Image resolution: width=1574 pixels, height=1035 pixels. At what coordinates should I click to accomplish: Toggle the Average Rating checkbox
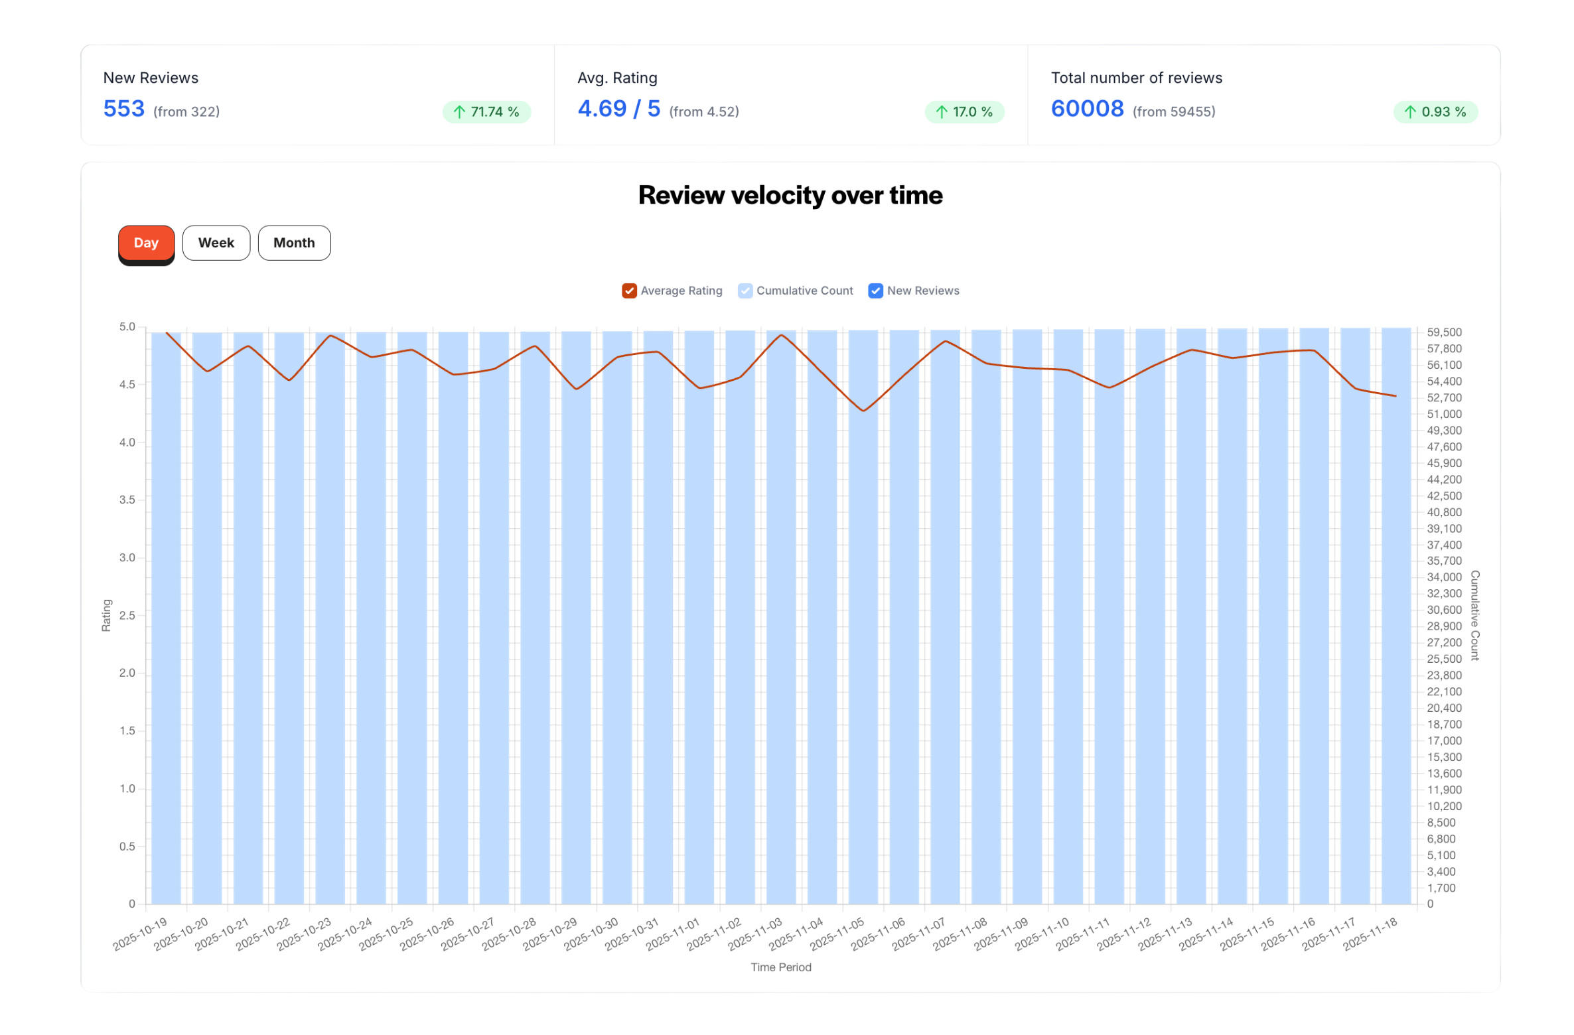(629, 291)
